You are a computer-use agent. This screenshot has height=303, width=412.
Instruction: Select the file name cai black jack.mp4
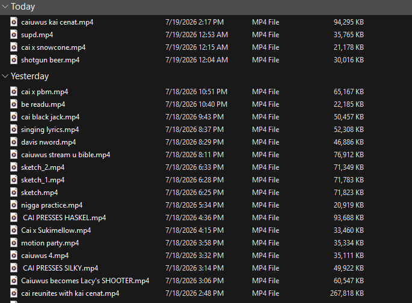pyautogui.click(x=50, y=117)
